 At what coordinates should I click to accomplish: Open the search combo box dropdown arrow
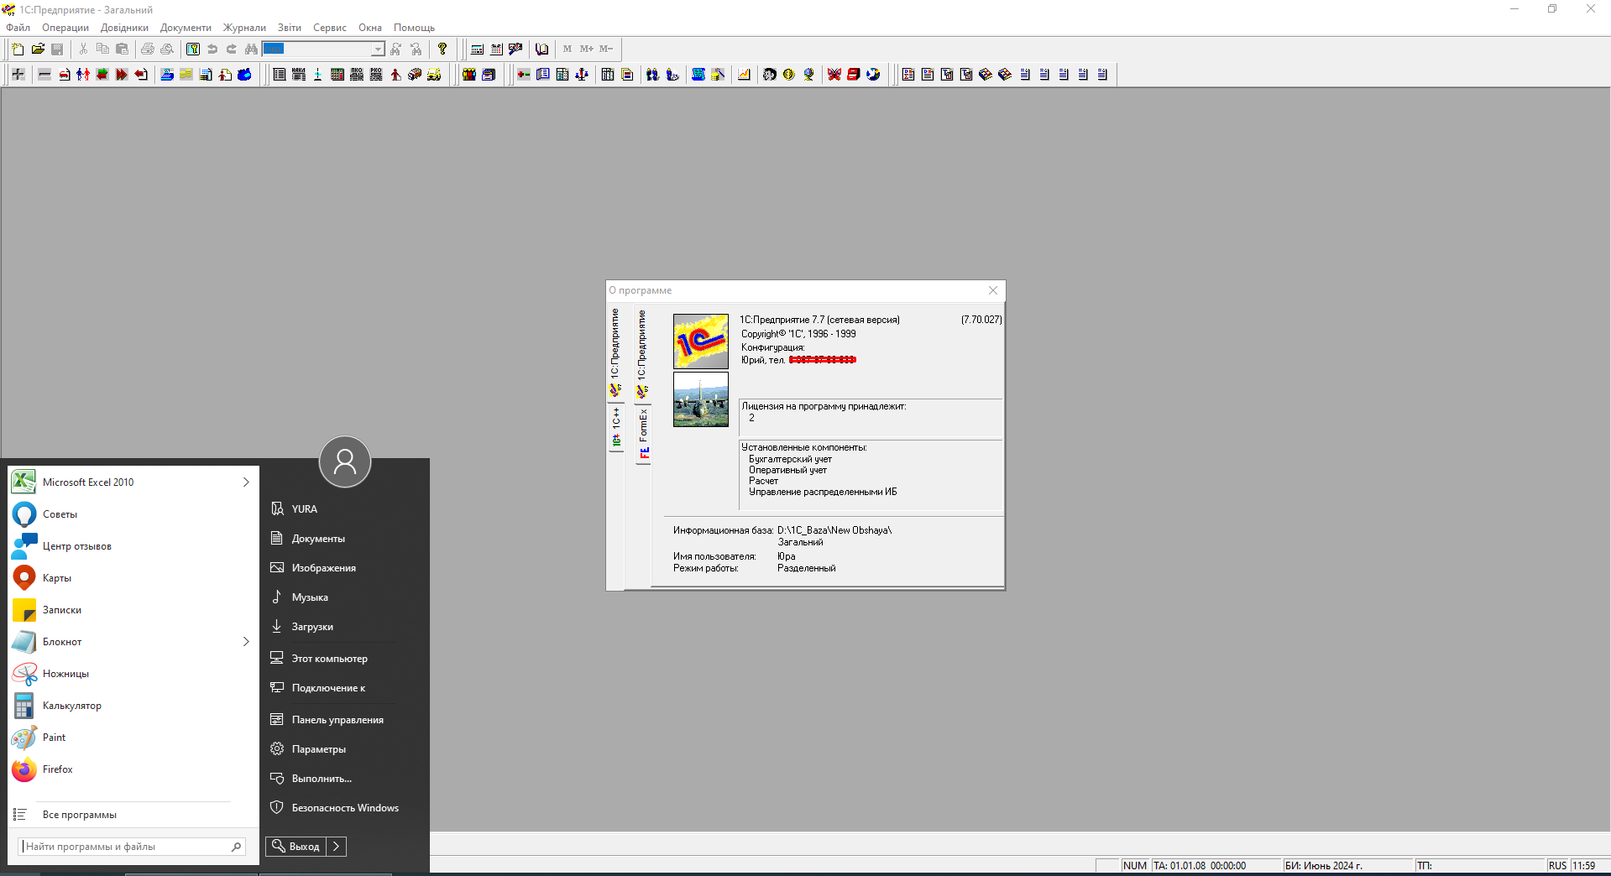pyautogui.click(x=378, y=49)
